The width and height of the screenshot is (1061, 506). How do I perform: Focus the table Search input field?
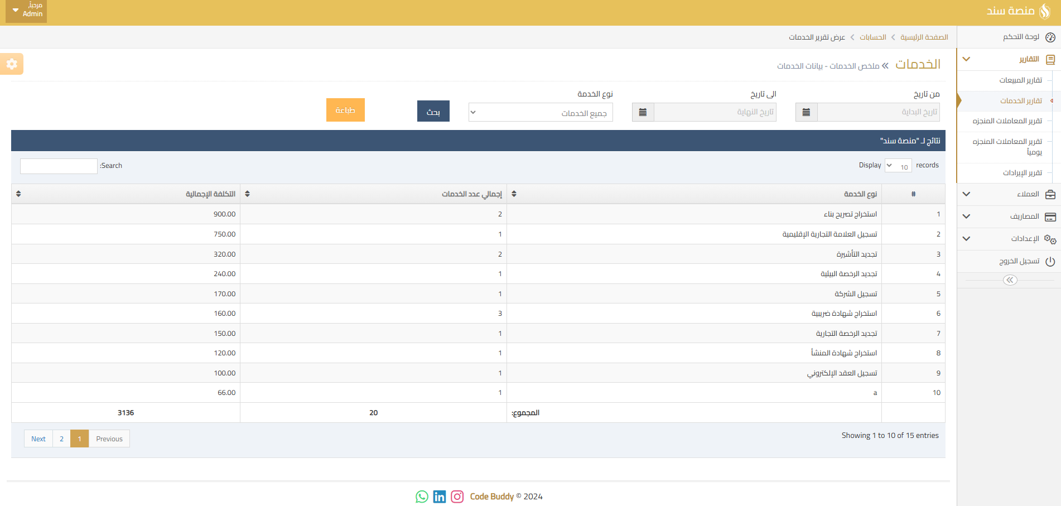[x=59, y=166]
